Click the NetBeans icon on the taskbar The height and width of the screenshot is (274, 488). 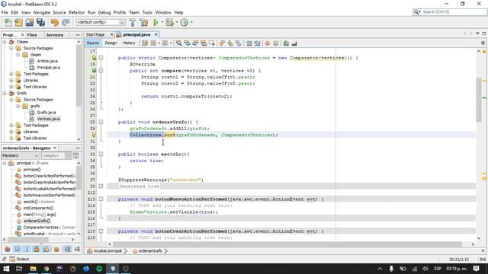click(x=113, y=269)
